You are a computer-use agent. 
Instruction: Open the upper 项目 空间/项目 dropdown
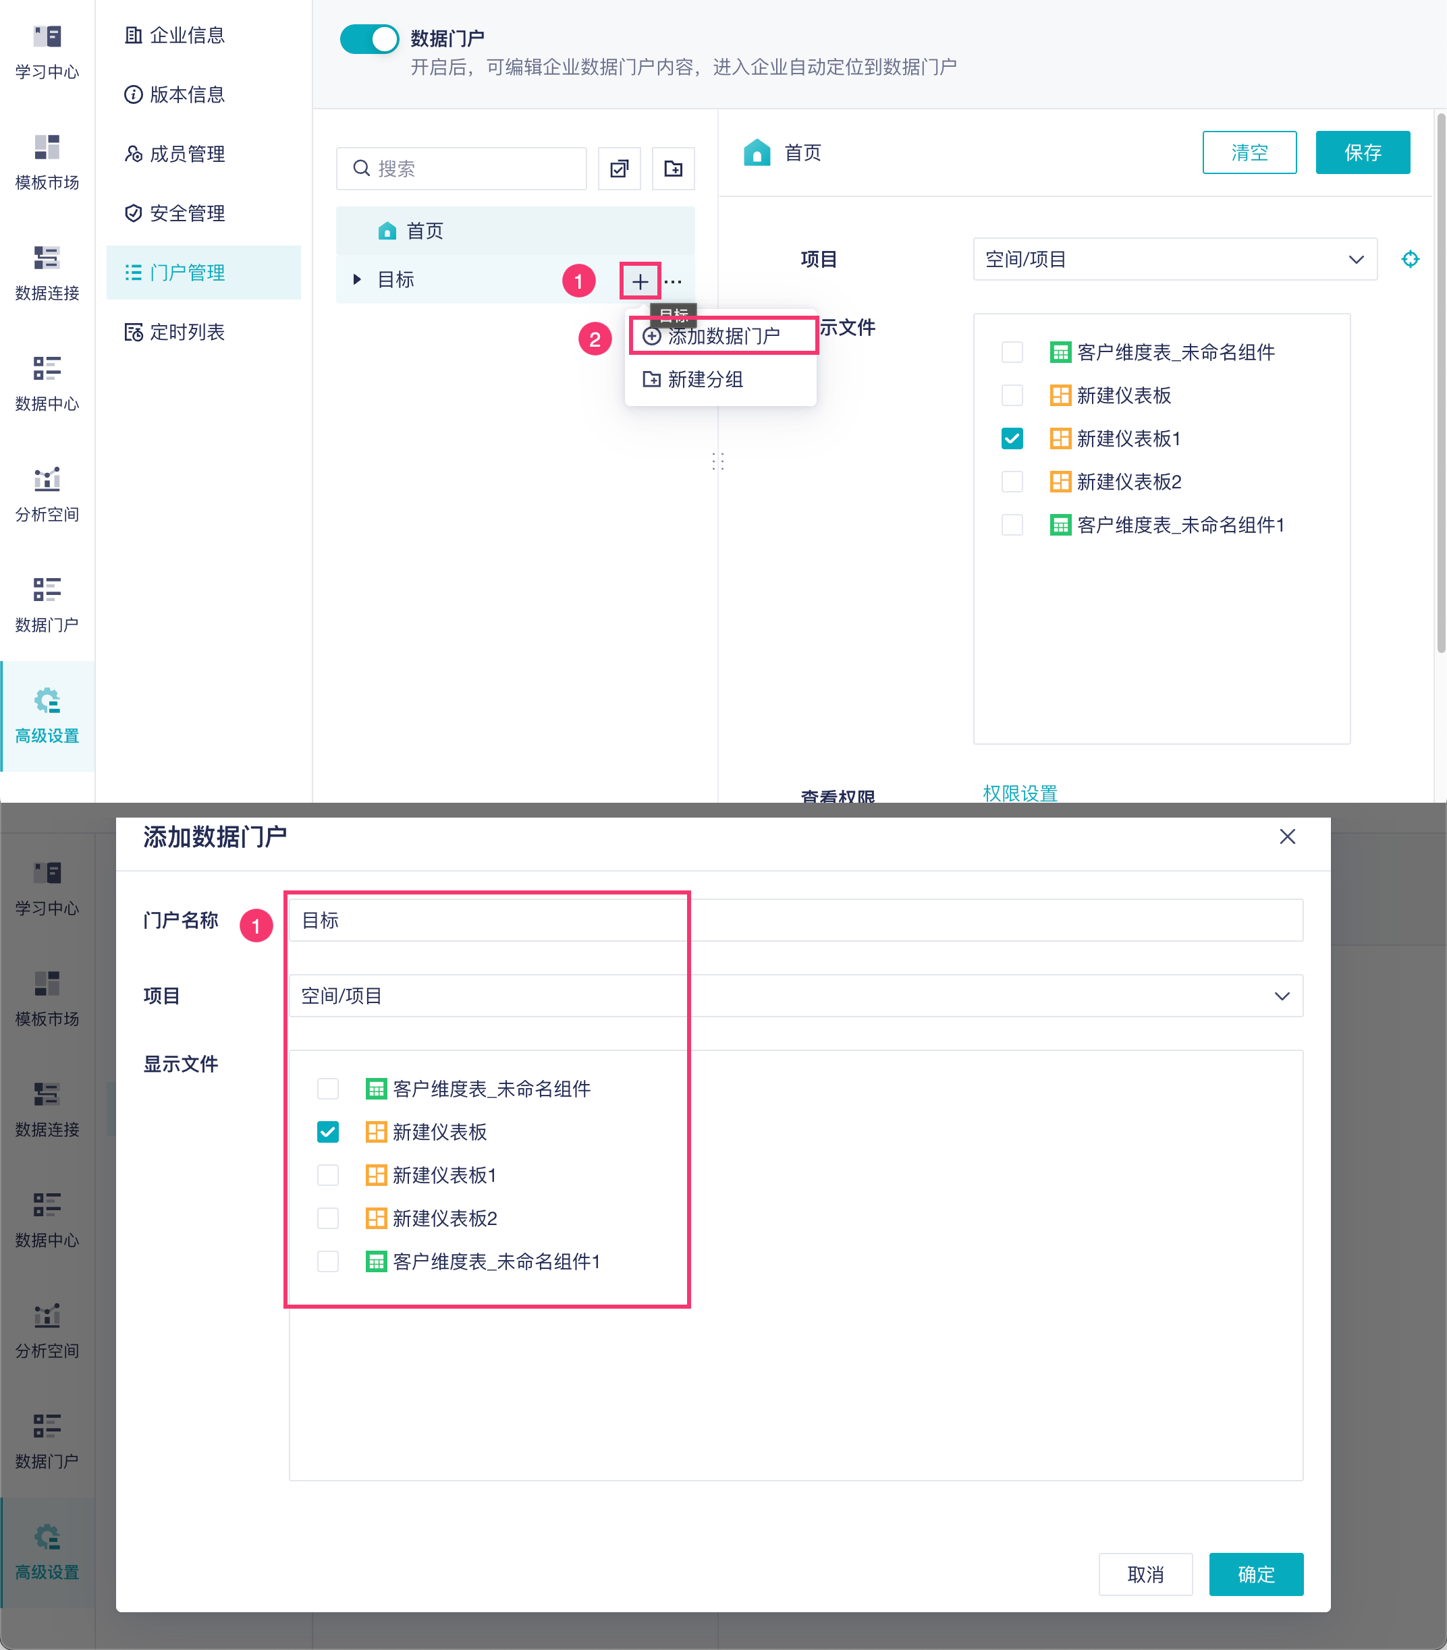(x=1174, y=259)
